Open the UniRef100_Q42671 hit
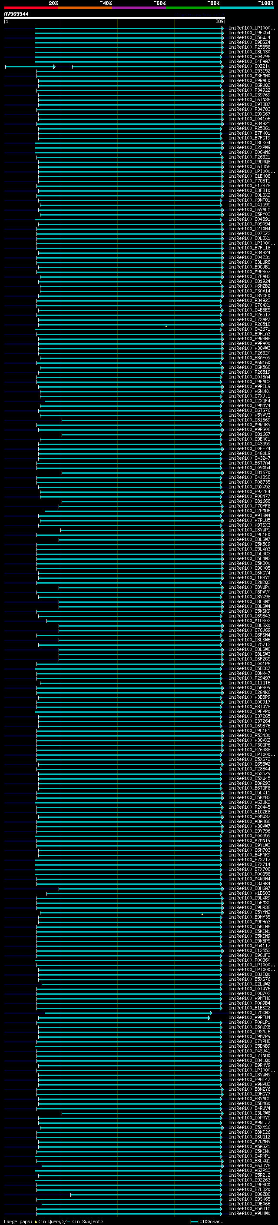 click(249, 329)
